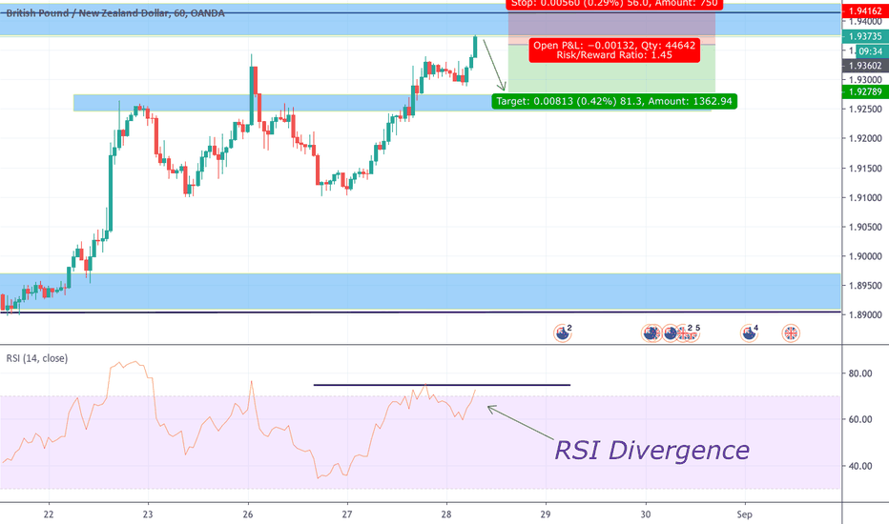Select the red Open P&L Risk/Reward label
Screen dimensions: 889x524
[x=614, y=50]
